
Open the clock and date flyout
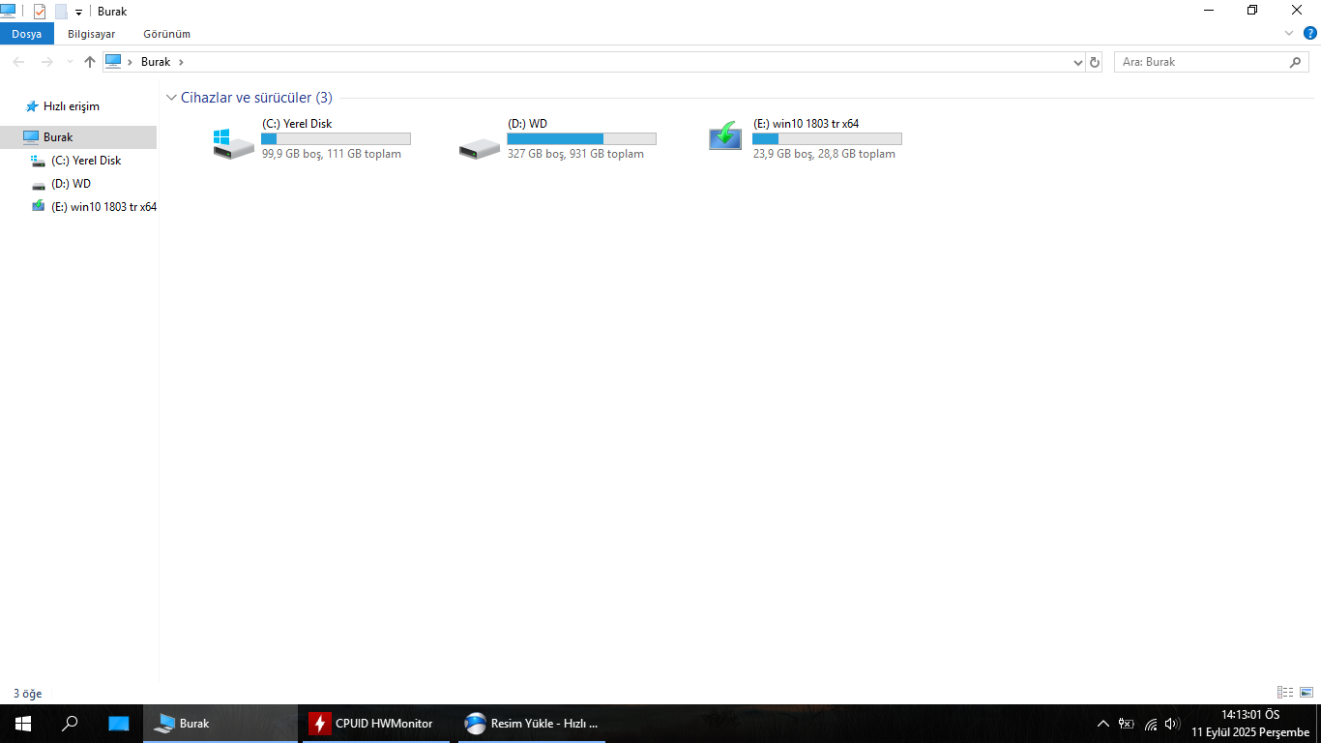(1249, 724)
